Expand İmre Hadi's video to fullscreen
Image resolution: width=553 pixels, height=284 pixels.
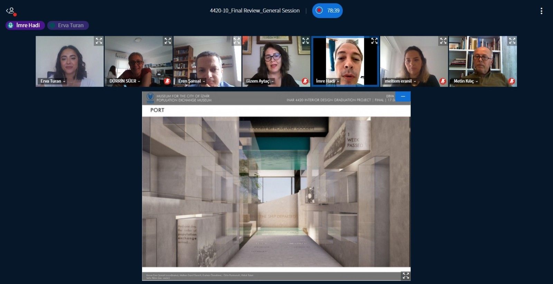[x=374, y=41]
